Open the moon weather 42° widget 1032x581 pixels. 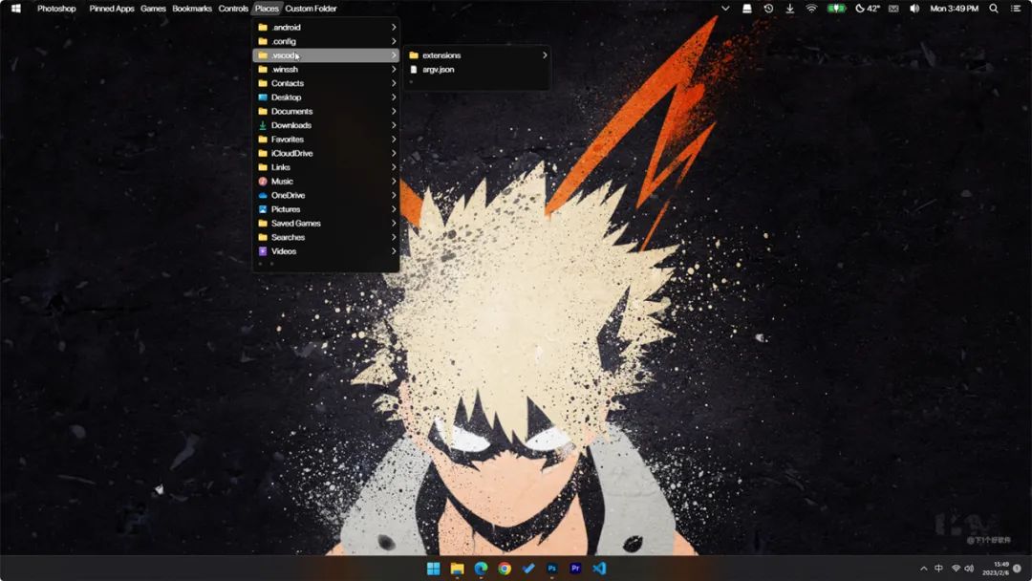[868, 9]
